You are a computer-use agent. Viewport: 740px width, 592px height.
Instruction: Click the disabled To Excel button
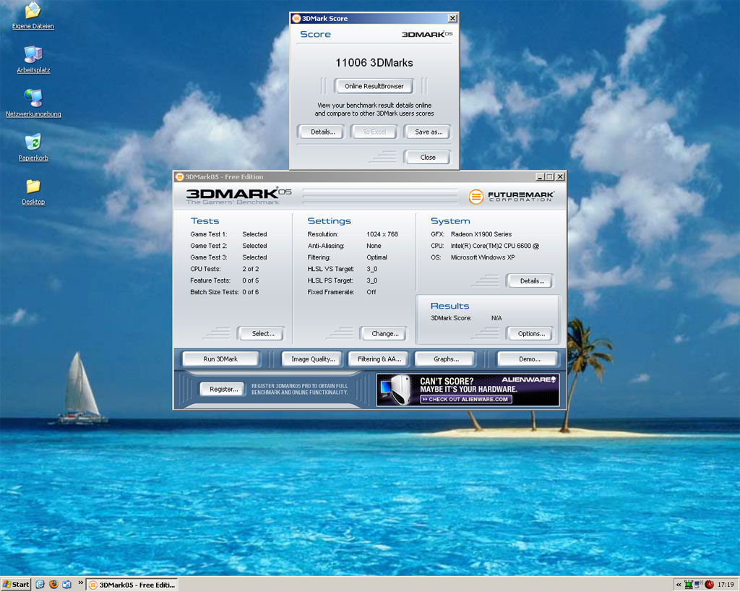(374, 132)
